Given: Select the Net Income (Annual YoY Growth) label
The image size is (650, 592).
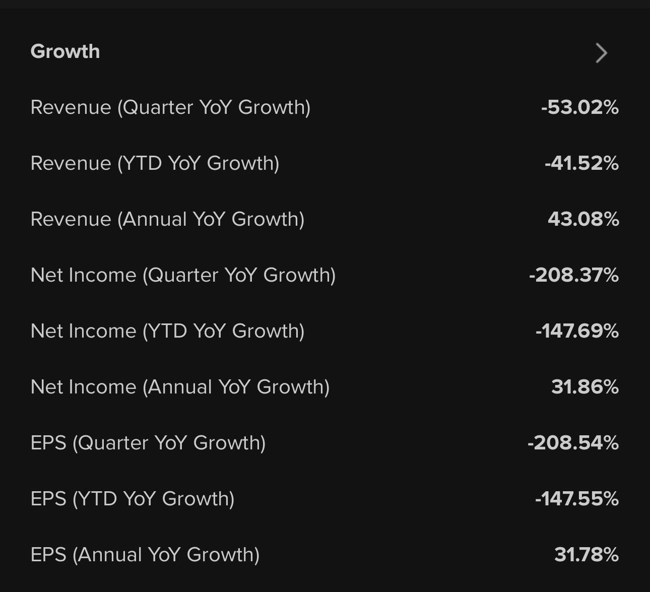Looking at the screenshot, I should pyautogui.click(x=180, y=387).
